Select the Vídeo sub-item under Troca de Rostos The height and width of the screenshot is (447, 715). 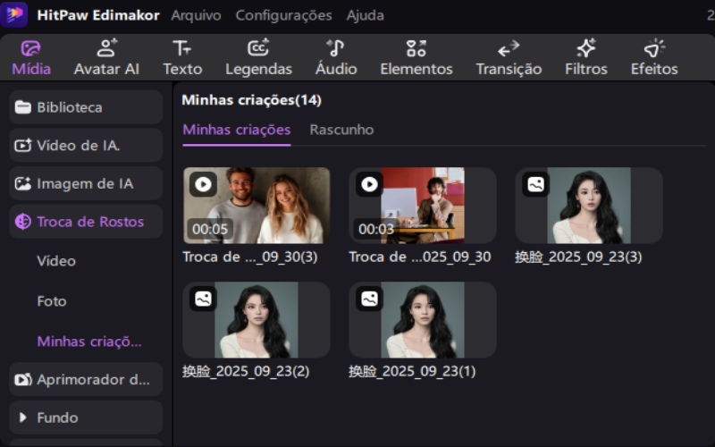pos(56,261)
